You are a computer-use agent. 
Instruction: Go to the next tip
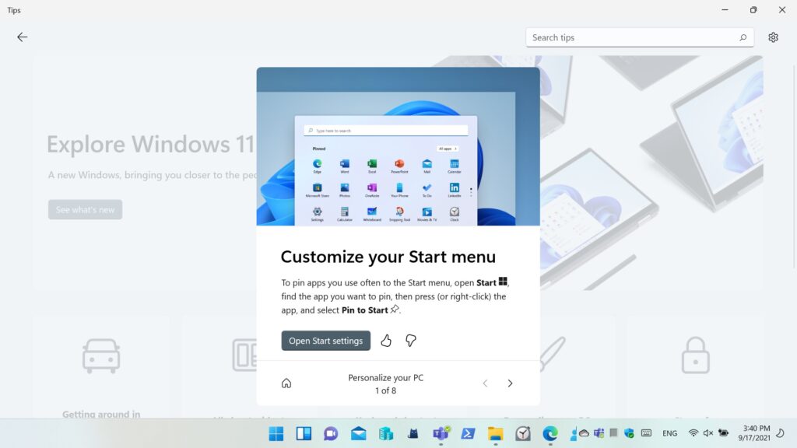(x=510, y=383)
